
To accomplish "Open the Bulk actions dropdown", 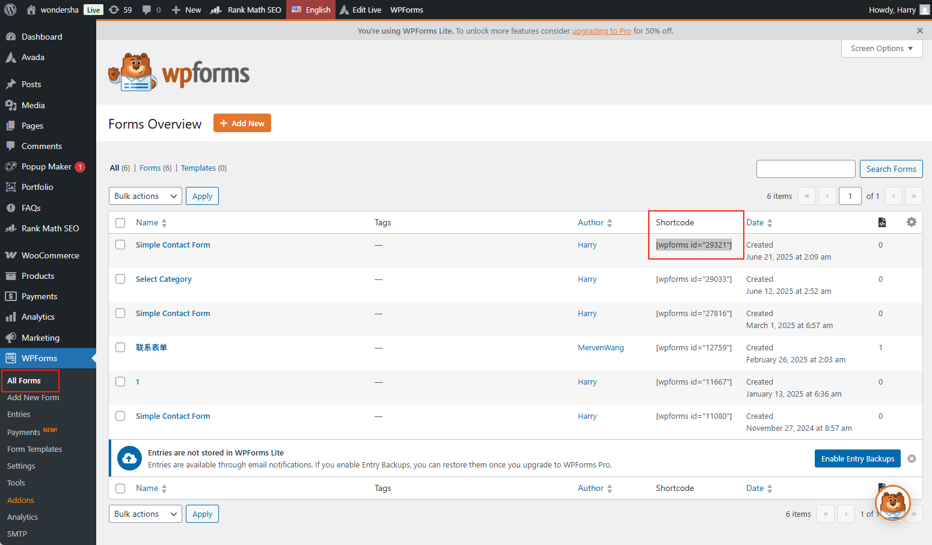I will coord(145,195).
